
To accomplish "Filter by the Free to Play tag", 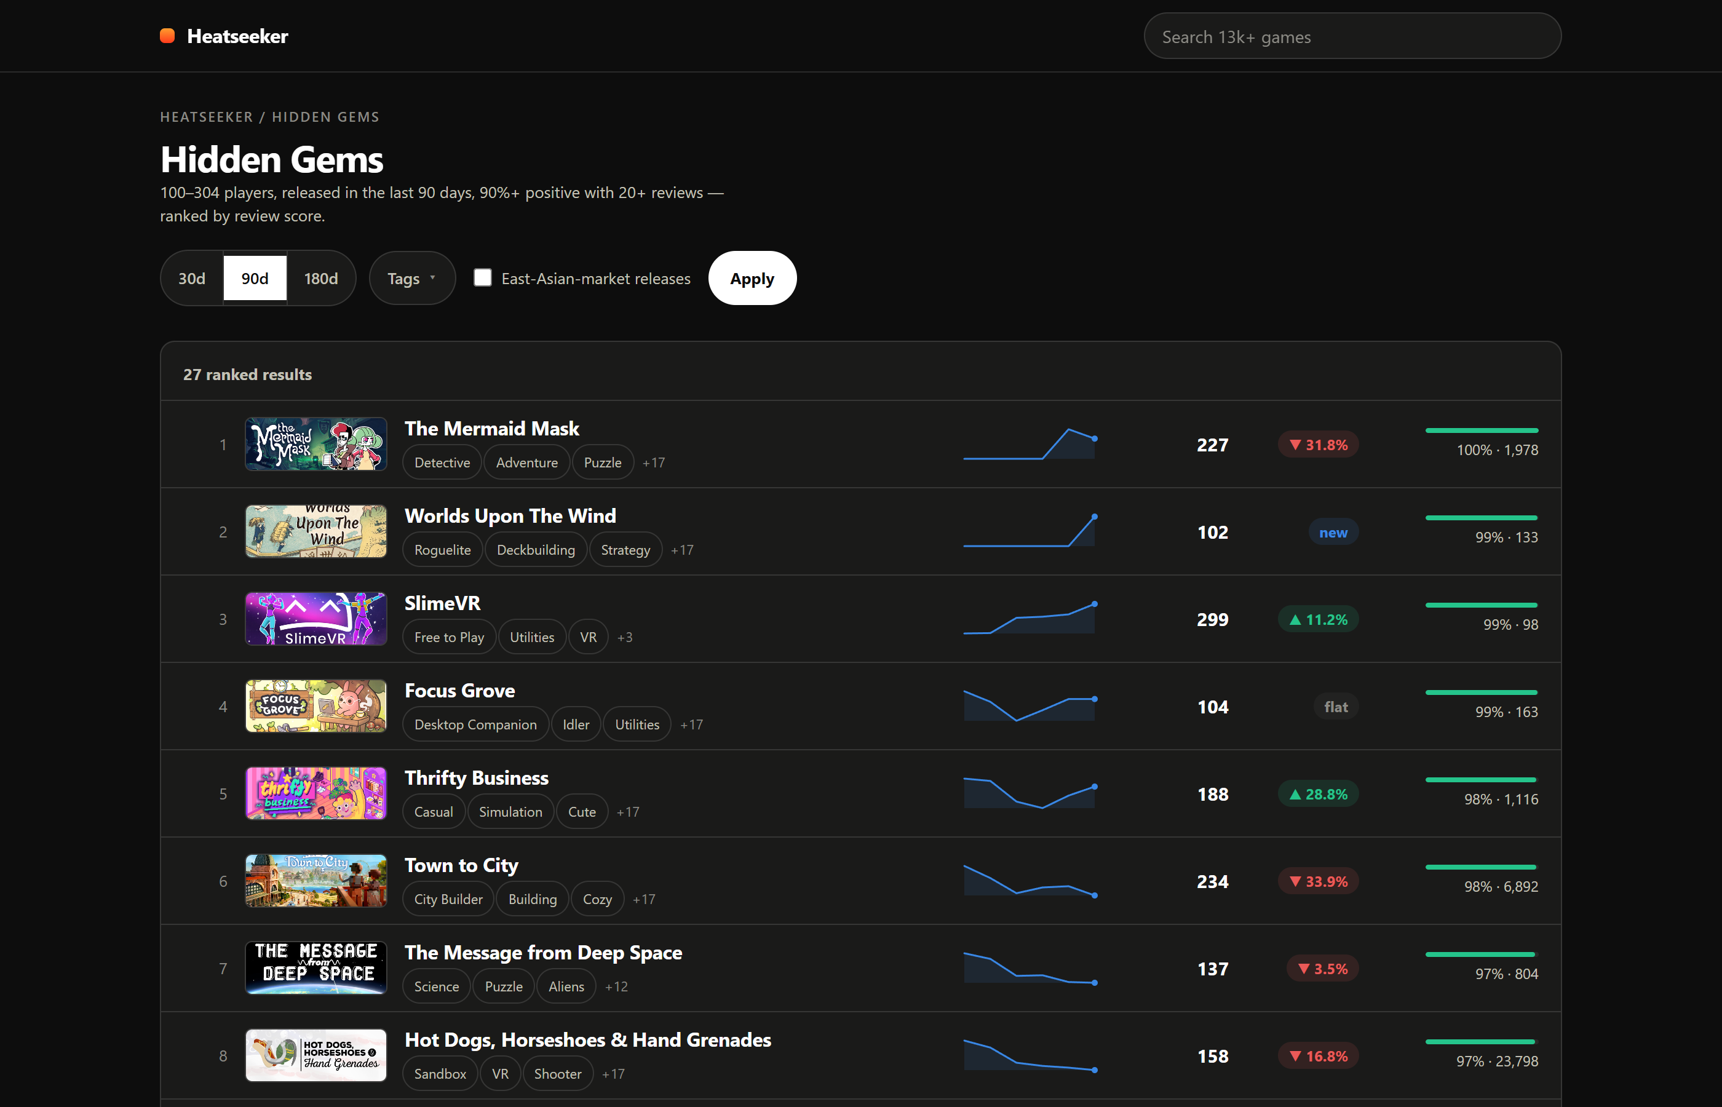I will (x=449, y=637).
